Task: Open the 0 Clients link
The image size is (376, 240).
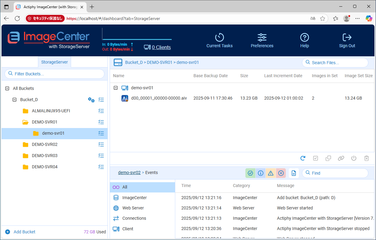Action: [x=161, y=47]
